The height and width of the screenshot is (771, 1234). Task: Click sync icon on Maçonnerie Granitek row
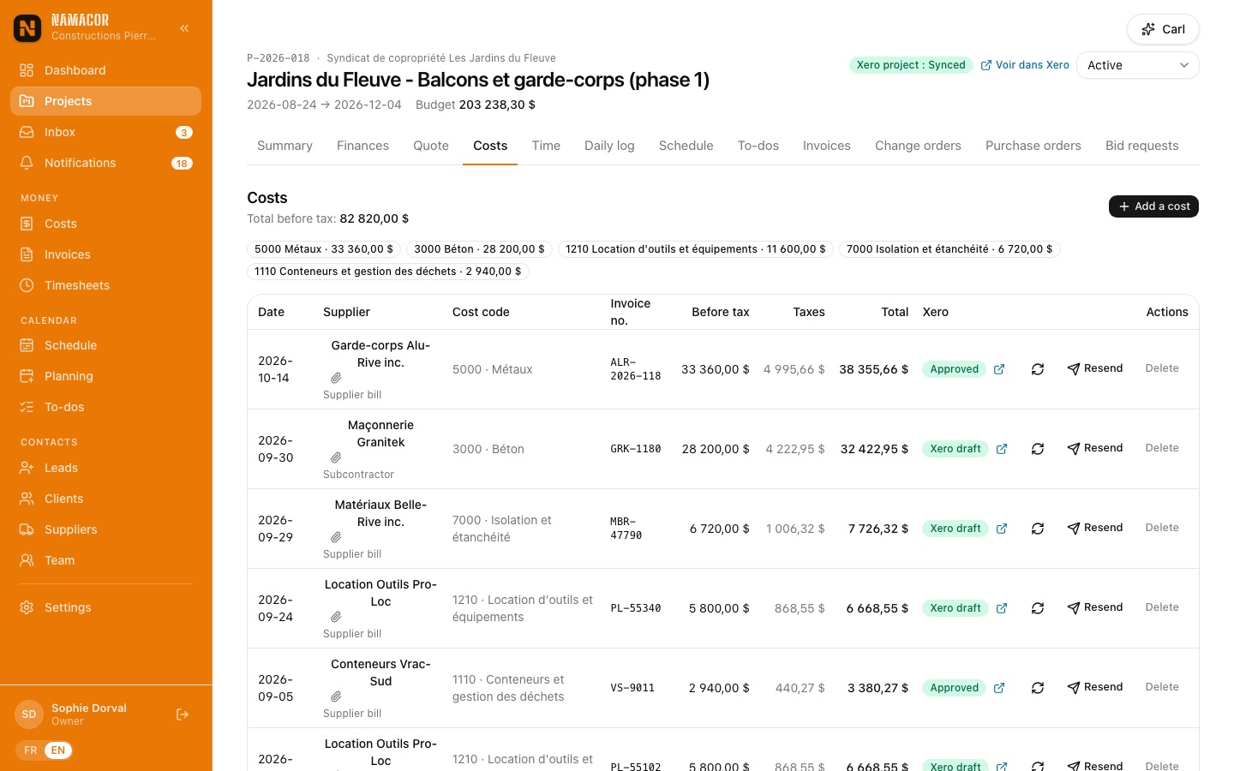(x=1038, y=449)
